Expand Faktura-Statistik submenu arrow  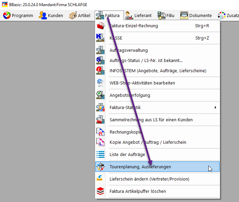coord(216,108)
